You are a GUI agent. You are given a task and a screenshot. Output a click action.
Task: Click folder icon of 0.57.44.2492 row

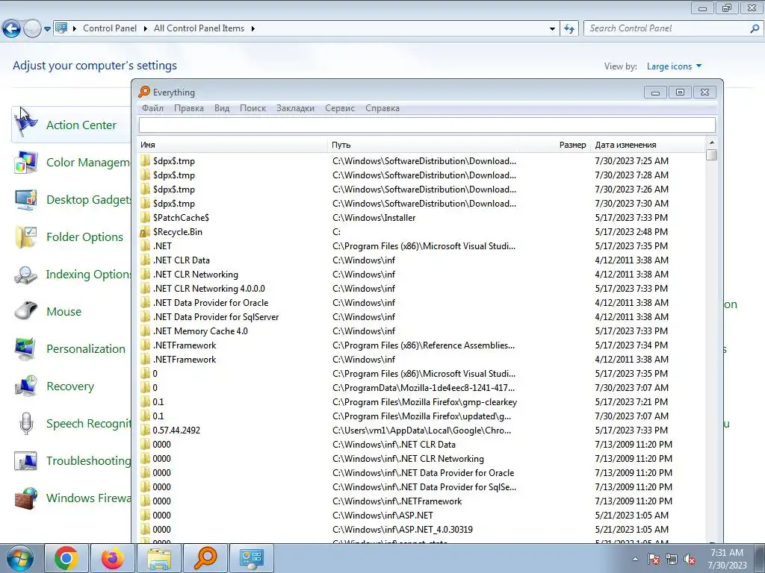coord(145,430)
